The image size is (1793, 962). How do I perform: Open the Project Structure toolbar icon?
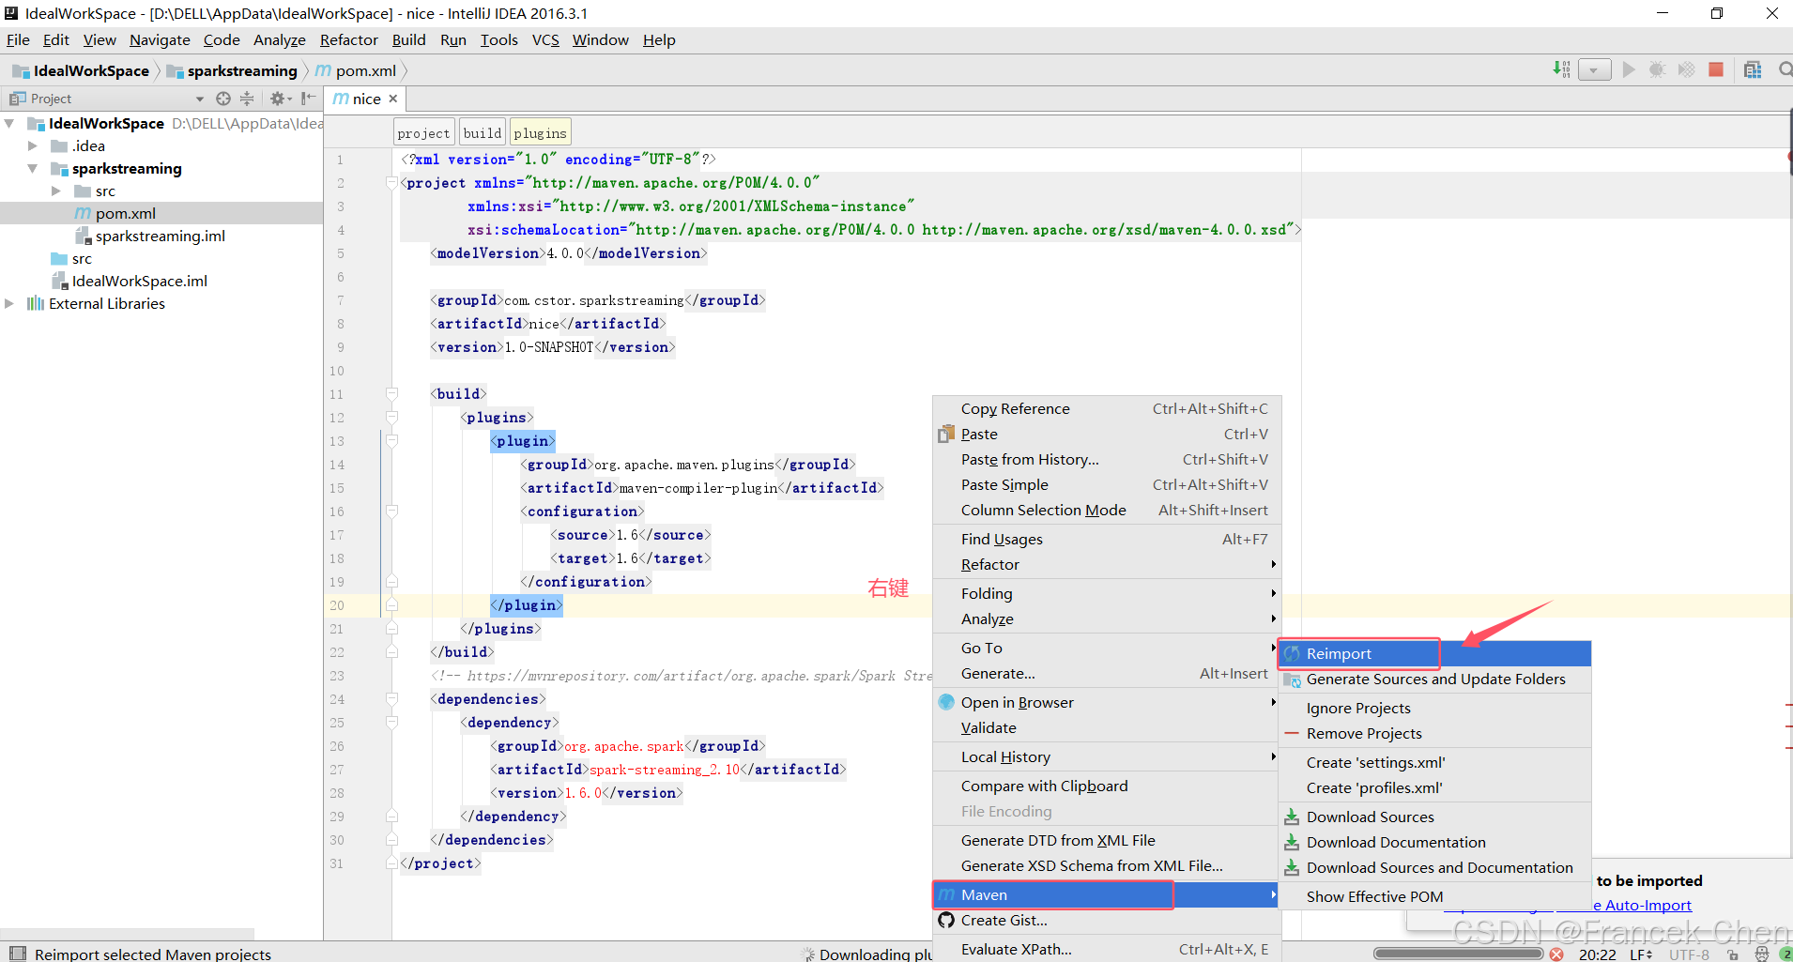click(x=1753, y=69)
